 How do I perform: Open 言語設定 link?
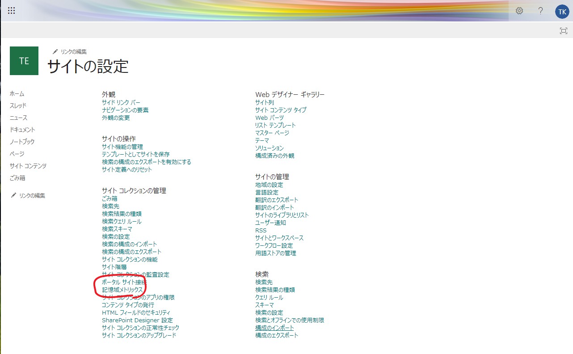tap(267, 192)
